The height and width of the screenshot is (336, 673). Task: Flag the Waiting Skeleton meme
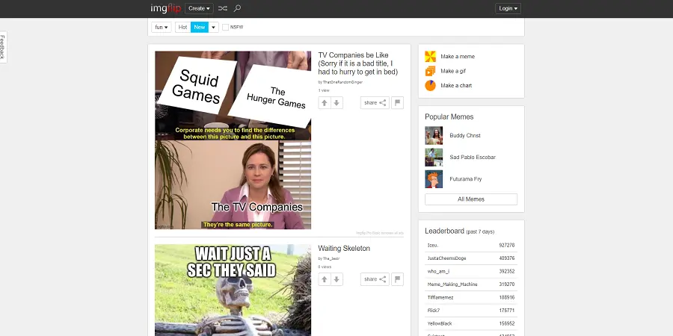398,279
